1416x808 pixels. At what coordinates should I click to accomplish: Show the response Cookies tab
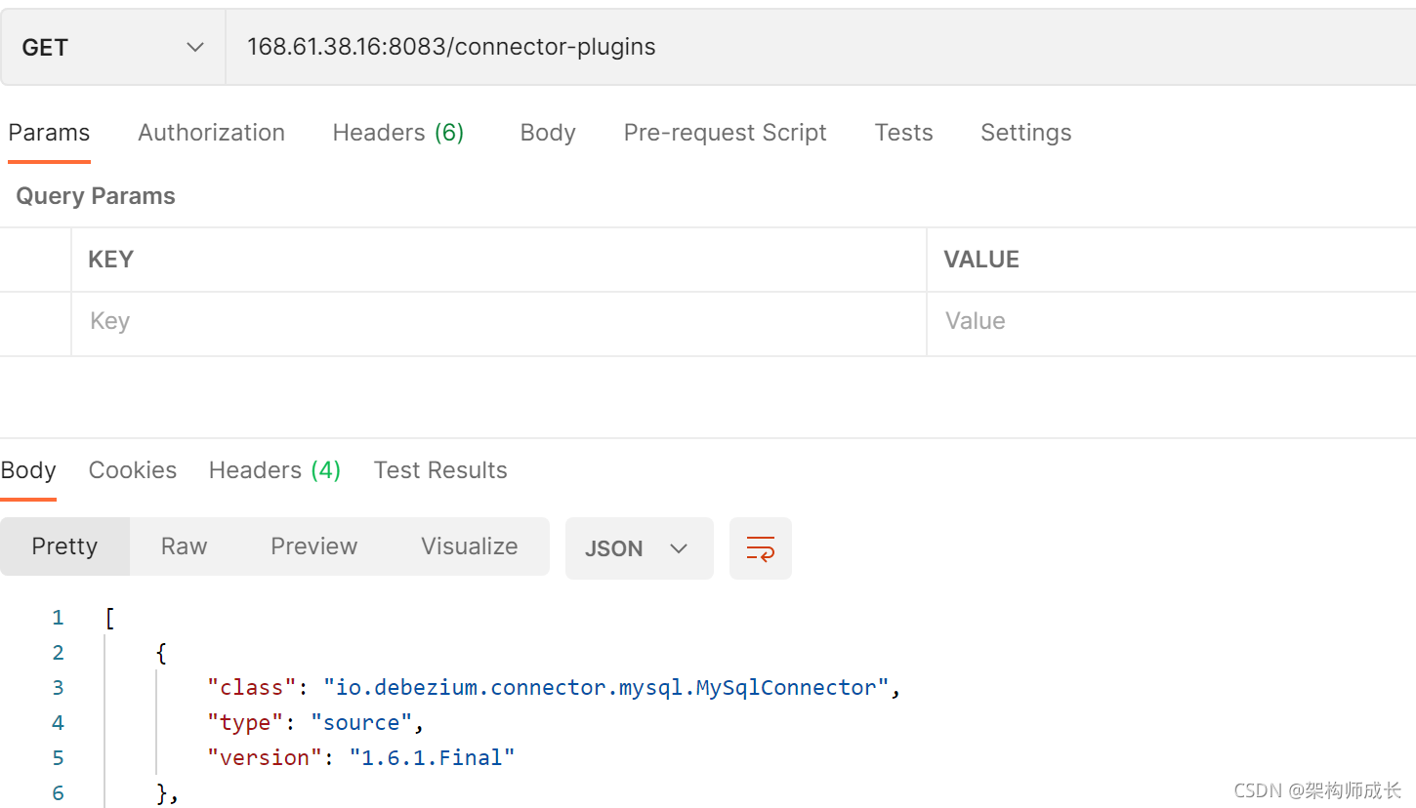(x=133, y=470)
